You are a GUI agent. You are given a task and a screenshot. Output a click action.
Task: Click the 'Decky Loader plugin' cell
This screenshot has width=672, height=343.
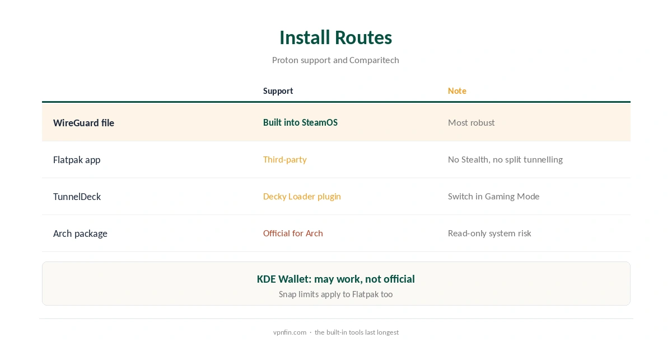point(302,196)
